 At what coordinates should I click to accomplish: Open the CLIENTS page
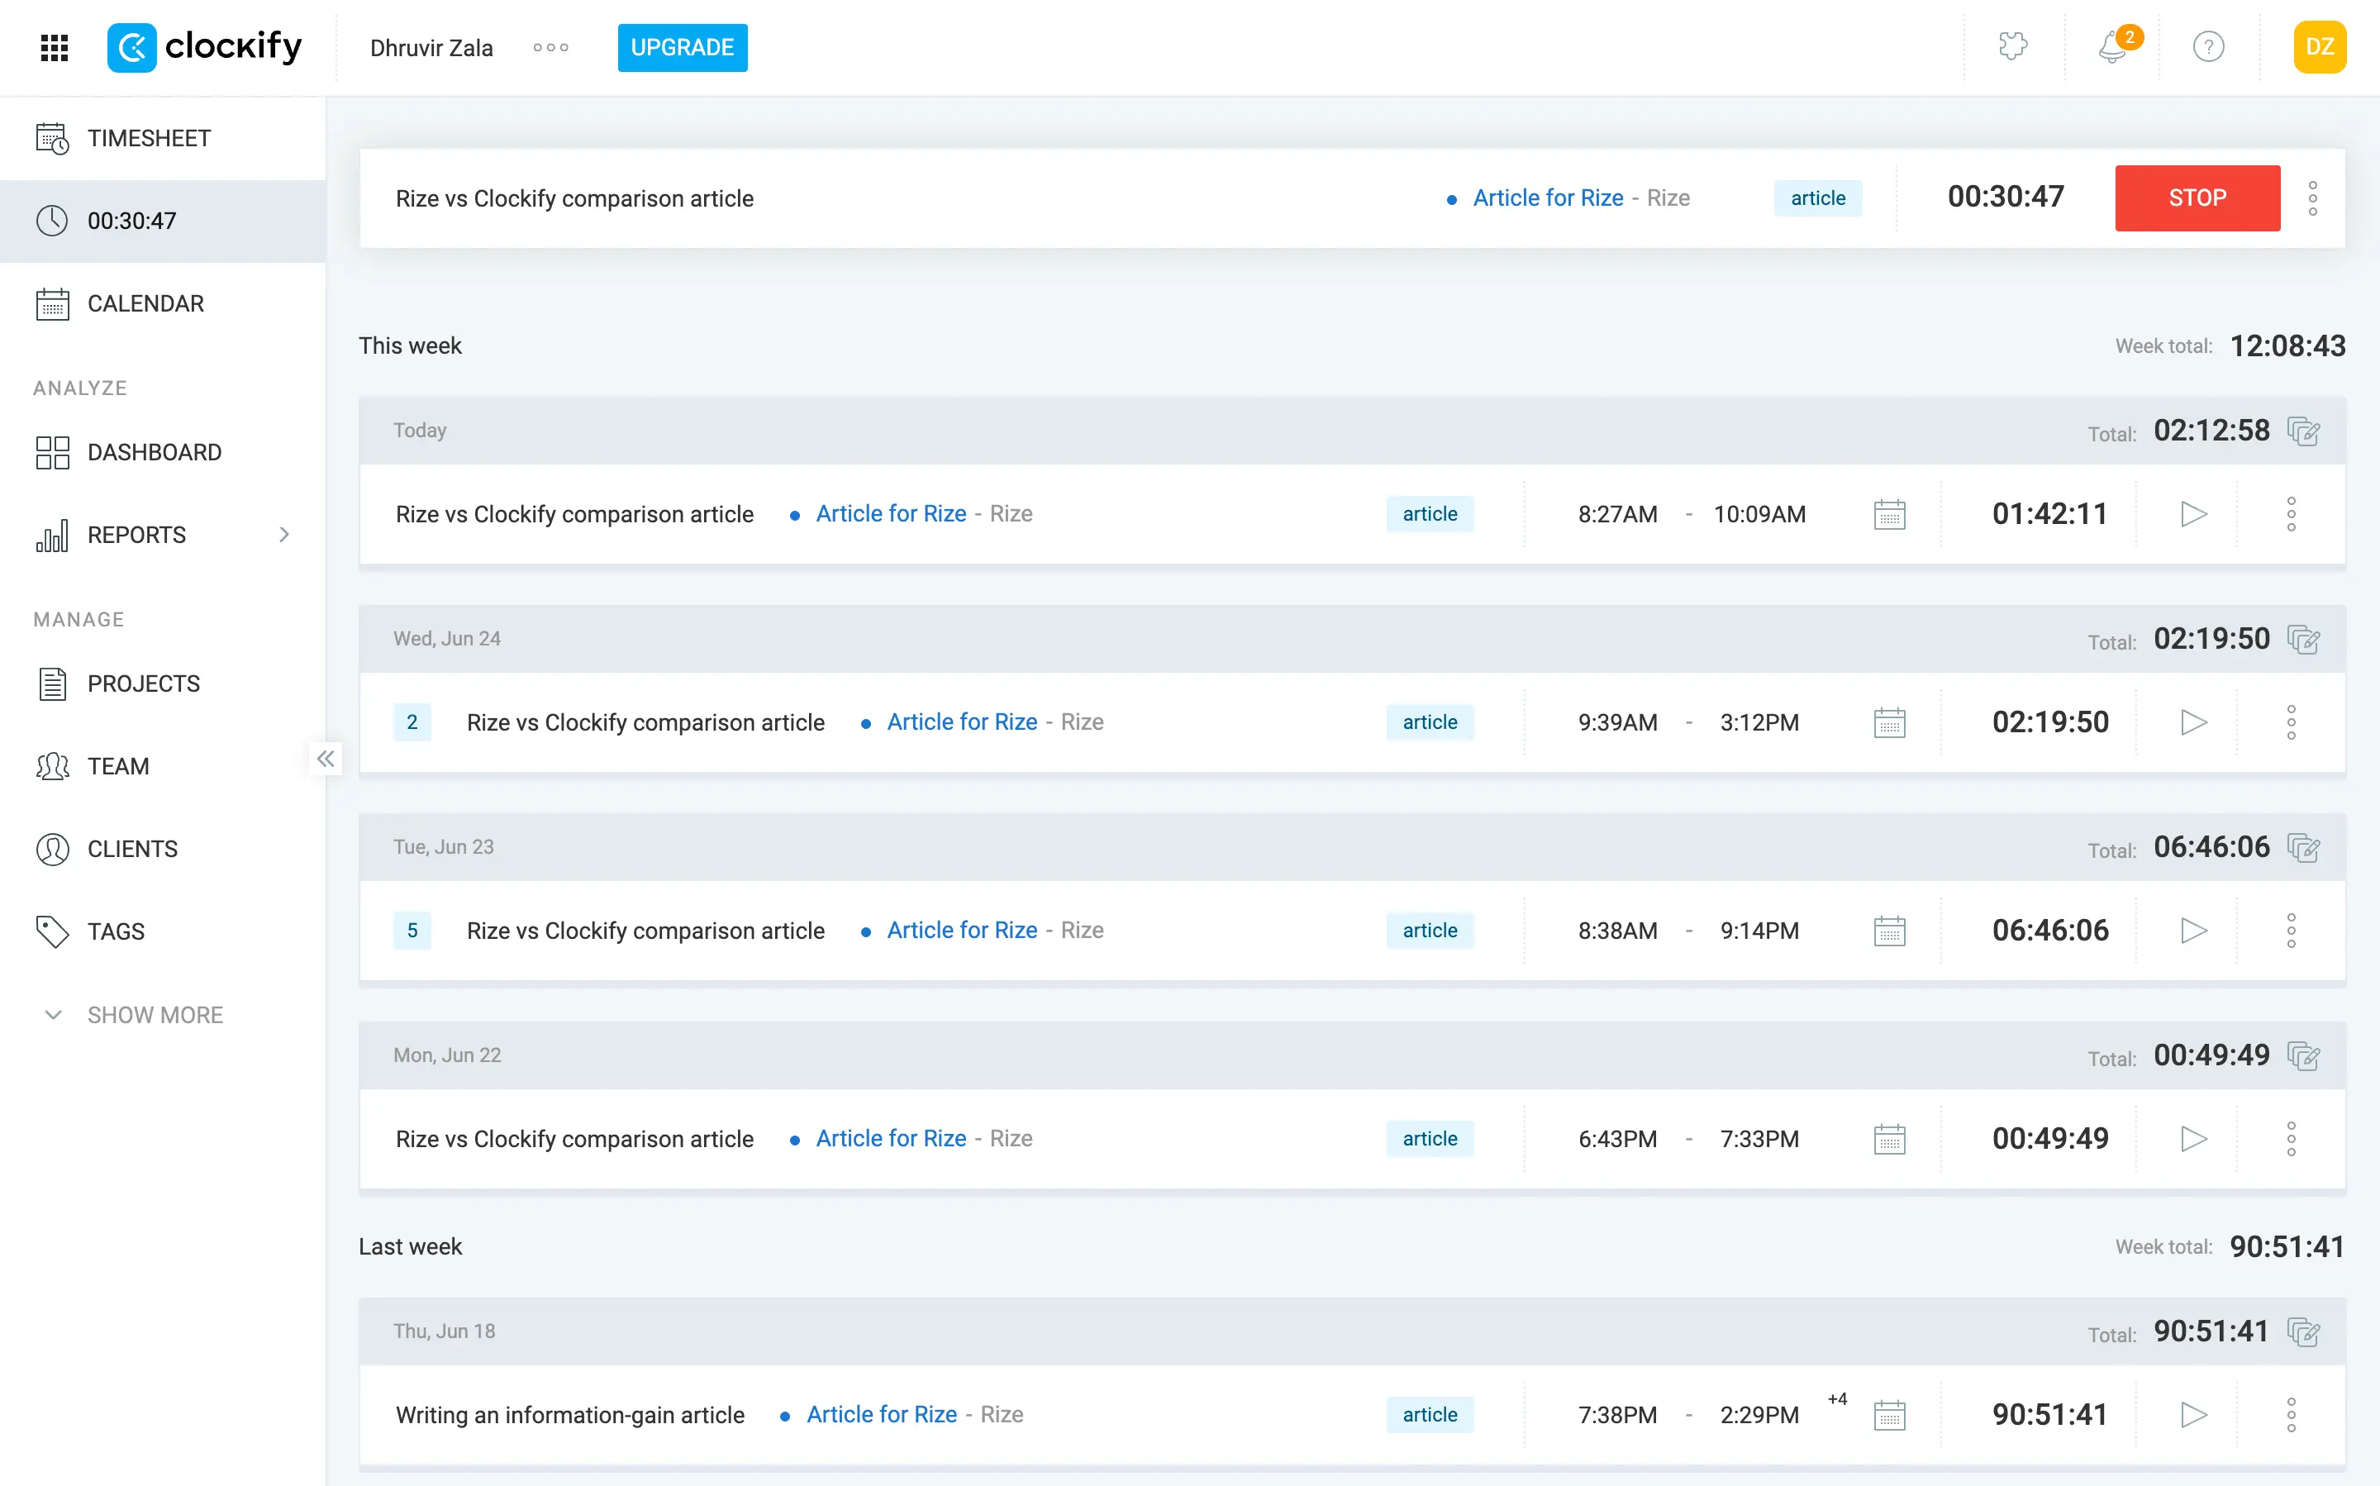[163, 848]
